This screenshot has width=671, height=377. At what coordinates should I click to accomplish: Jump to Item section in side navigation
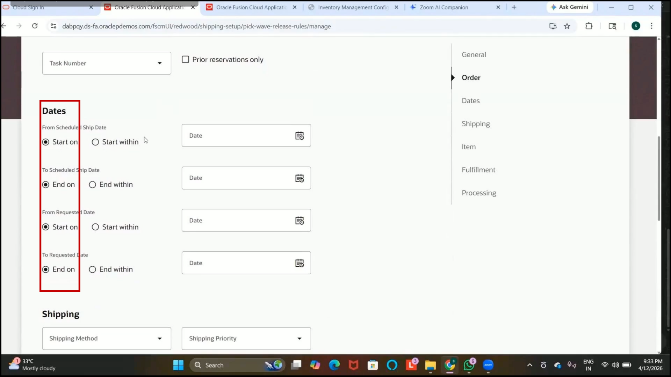pyautogui.click(x=468, y=147)
